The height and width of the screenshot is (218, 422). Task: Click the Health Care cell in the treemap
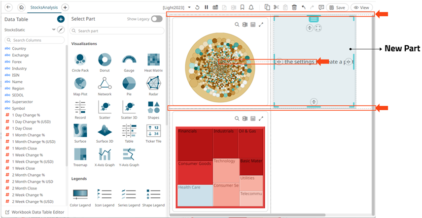tap(195, 195)
